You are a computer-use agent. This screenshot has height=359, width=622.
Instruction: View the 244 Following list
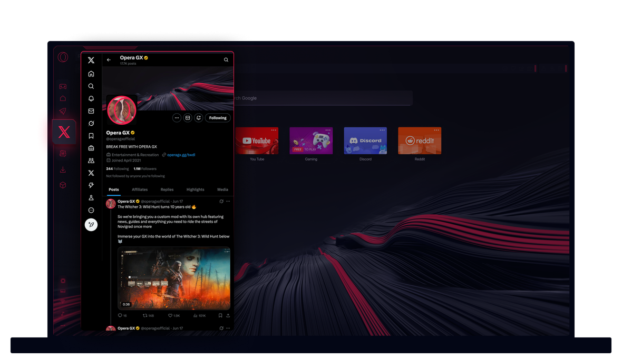click(x=118, y=169)
